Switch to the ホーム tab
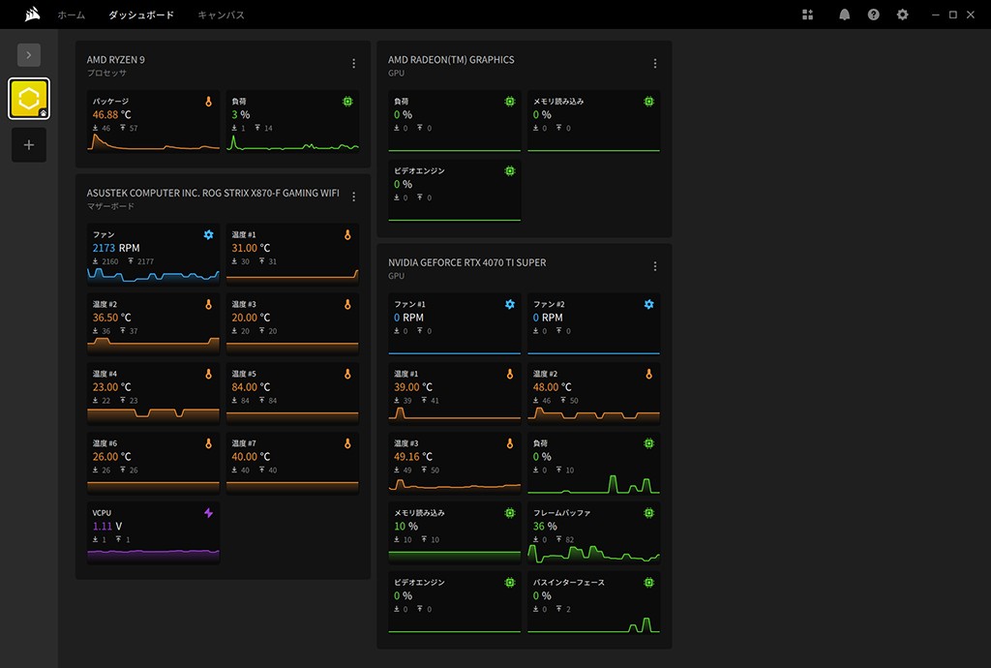Viewport: 991px width, 668px height. coord(71,15)
